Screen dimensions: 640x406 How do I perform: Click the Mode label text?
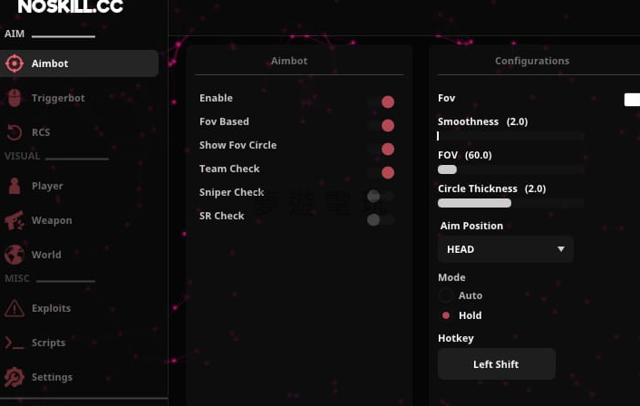(451, 277)
